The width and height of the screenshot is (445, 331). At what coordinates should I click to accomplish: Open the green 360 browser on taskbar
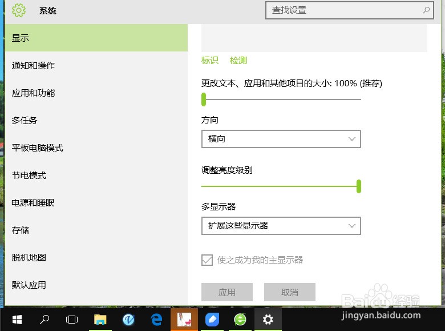tap(240, 320)
